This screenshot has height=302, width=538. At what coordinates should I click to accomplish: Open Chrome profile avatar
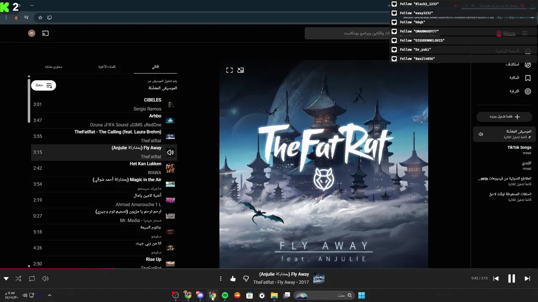pos(16,18)
